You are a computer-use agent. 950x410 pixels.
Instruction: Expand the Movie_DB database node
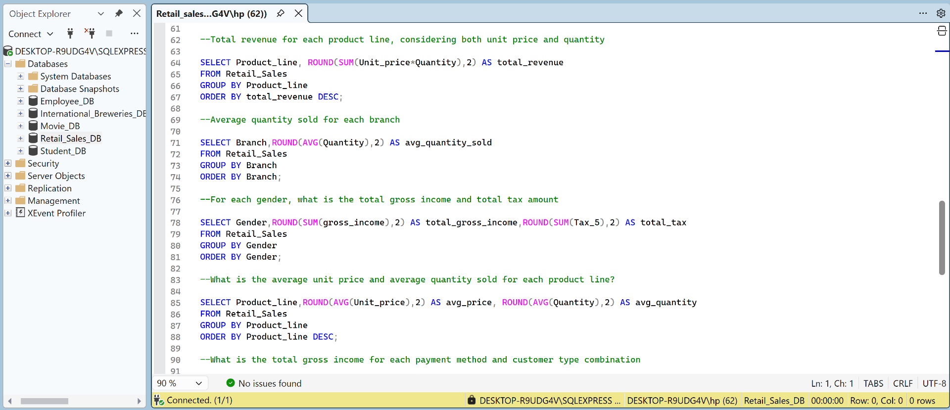click(21, 126)
